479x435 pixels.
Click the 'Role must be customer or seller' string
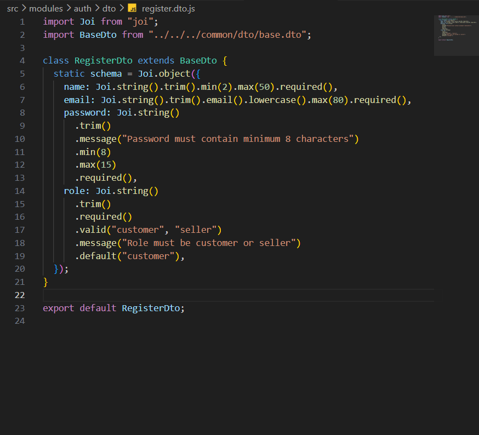tap(209, 243)
